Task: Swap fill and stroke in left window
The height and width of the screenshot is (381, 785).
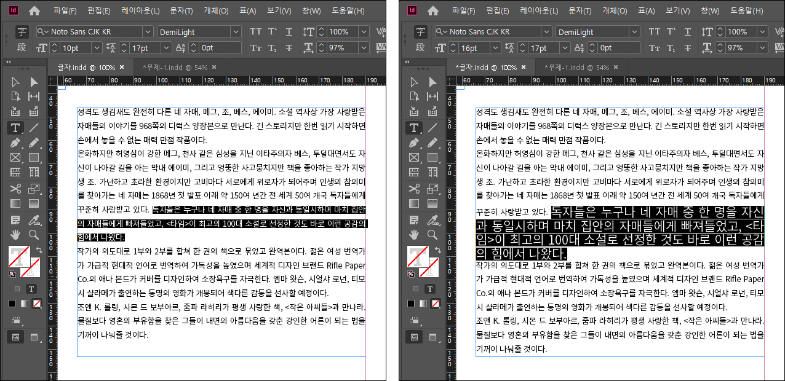Action: [39, 250]
